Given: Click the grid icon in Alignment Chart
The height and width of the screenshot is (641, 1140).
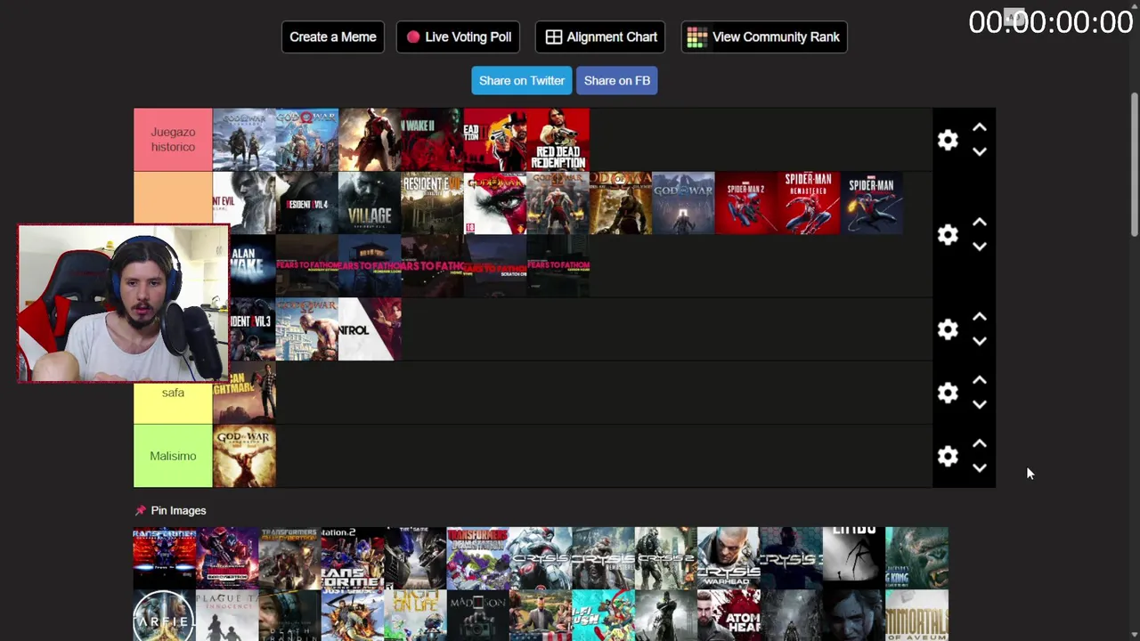Looking at the screenshot, I should [554, 37].
